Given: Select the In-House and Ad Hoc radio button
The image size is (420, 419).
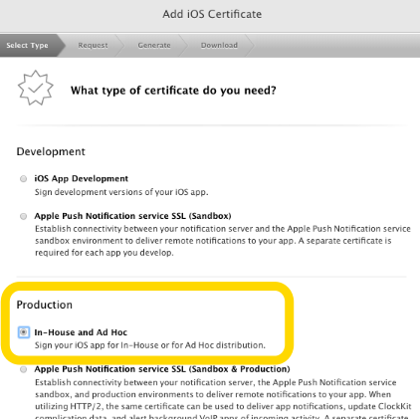Looking at the screenshot, I should pos(24,332).
